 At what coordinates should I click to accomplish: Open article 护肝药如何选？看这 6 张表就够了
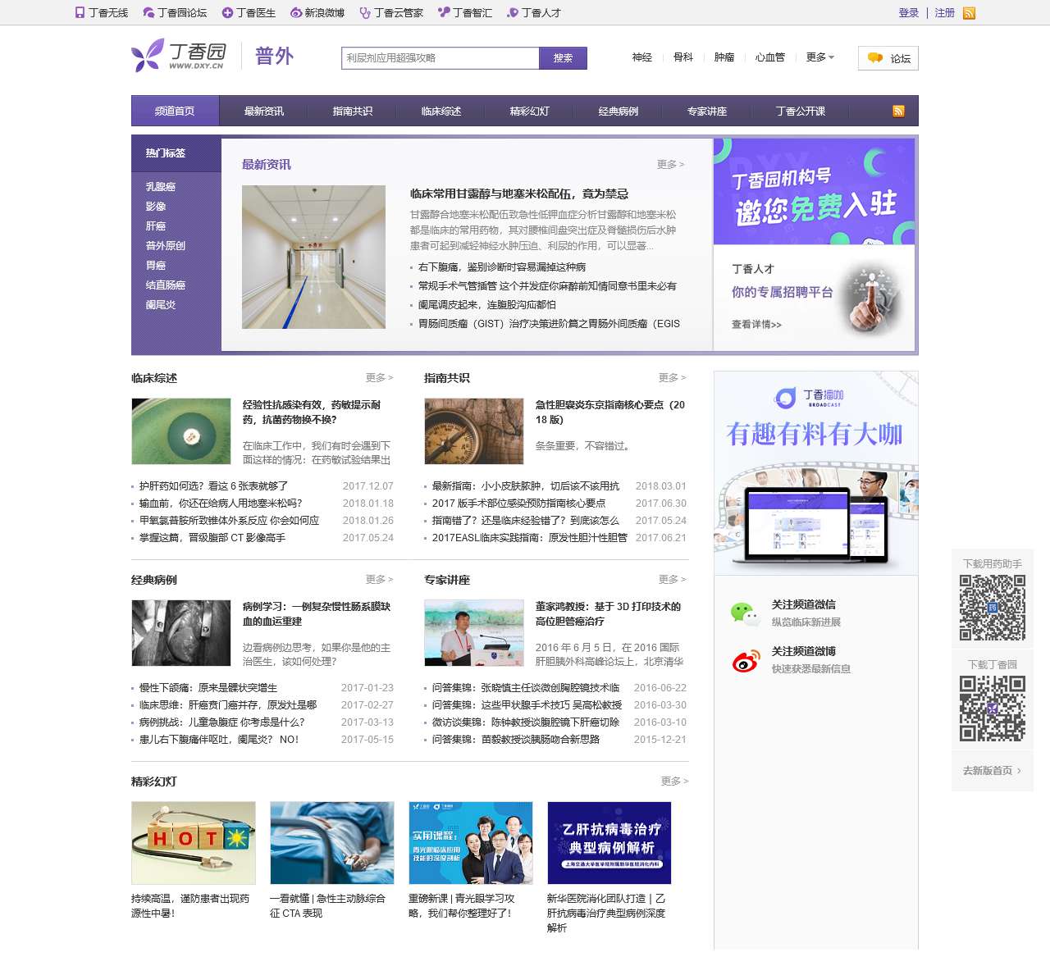click(x=213, y=486)
